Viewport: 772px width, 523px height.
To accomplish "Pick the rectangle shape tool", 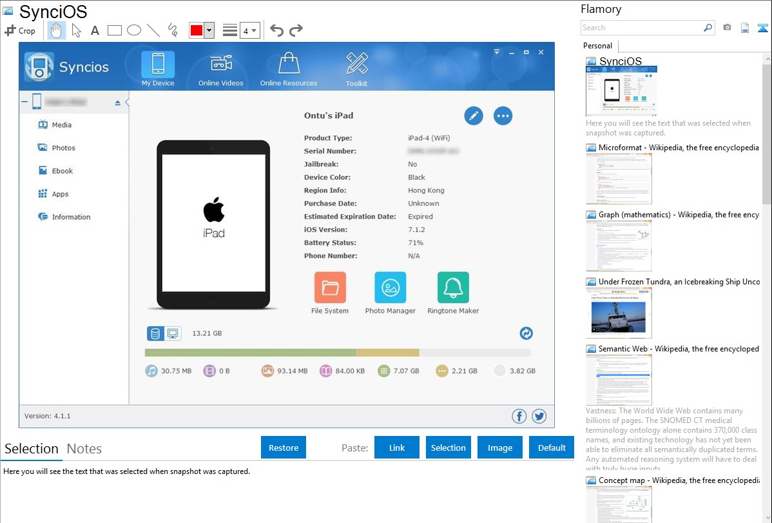I will click(115, 30).
